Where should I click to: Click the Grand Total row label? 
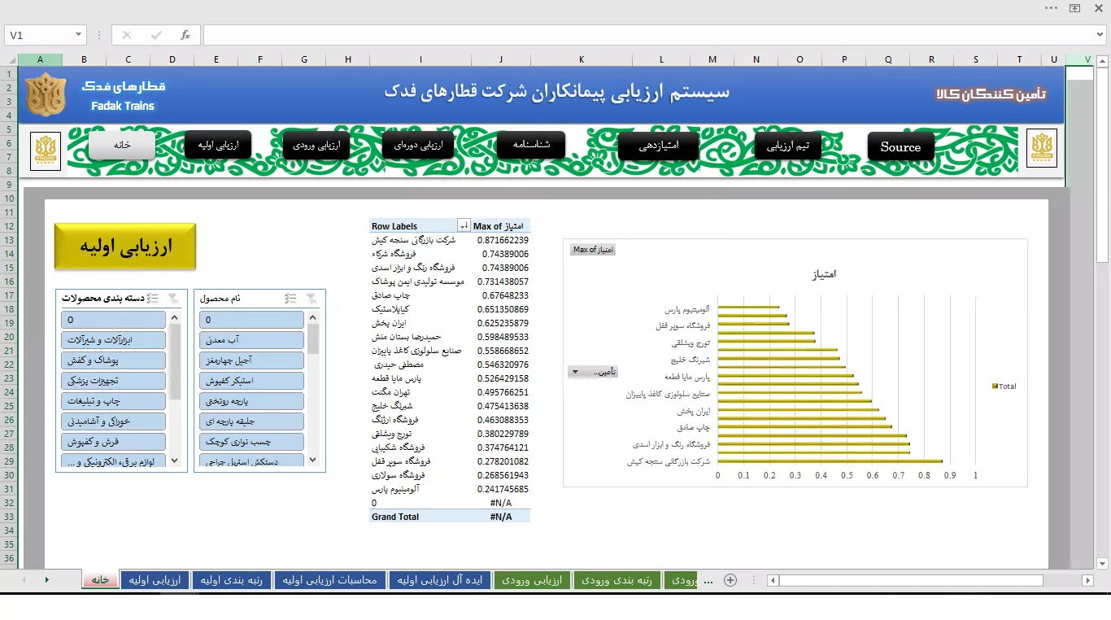[x=395, y=517]
